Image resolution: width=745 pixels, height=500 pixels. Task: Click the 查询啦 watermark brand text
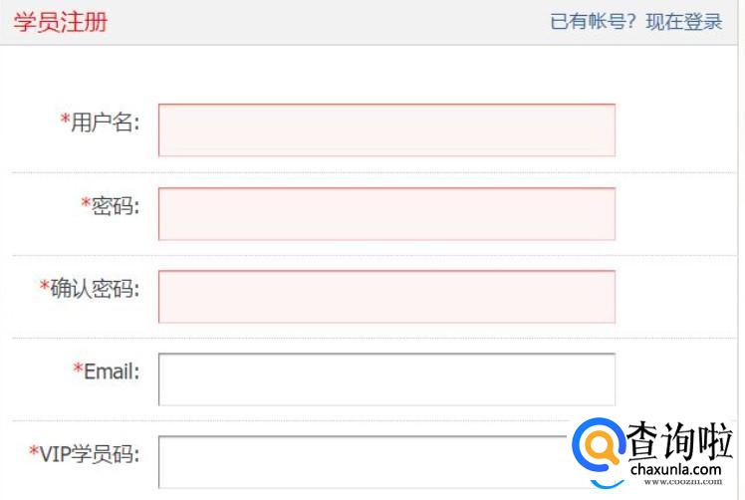tap(680, 438)
